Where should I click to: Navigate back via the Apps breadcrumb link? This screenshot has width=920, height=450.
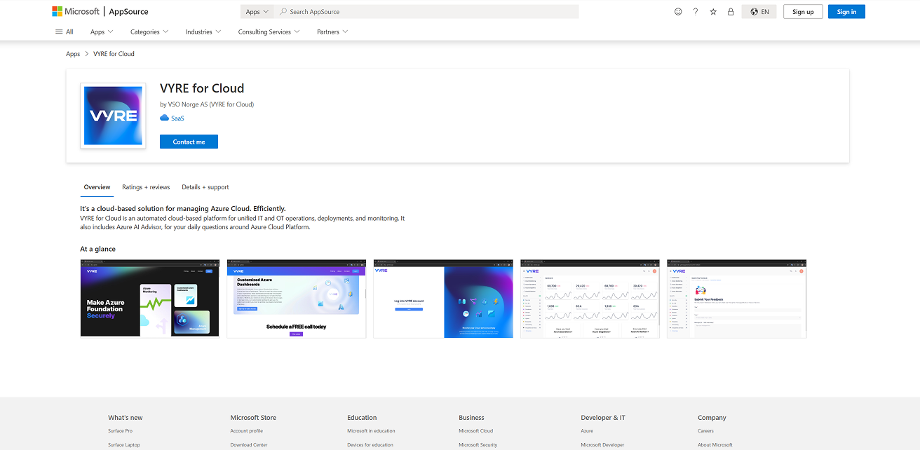pyautogui.click(x=72, y=53)
